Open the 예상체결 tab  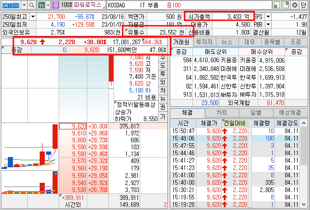point(290,113)
